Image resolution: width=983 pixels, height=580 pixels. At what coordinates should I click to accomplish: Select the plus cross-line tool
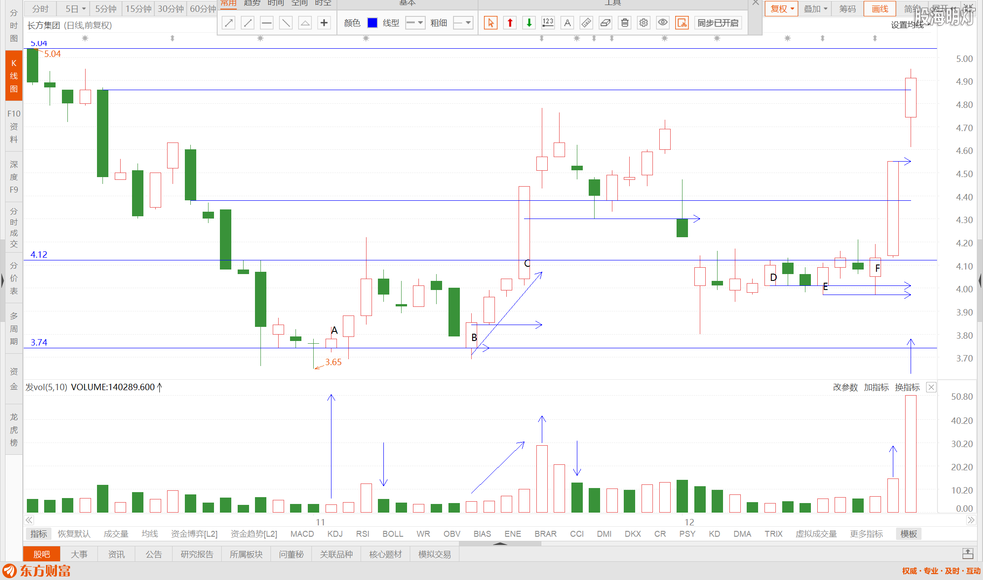324,23
